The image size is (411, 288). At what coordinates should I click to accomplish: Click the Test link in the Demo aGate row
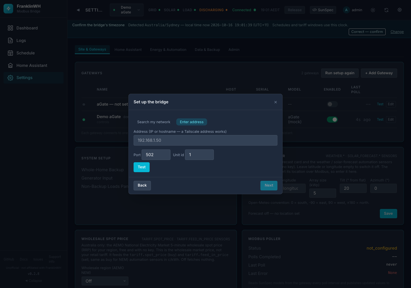[380, 119]
